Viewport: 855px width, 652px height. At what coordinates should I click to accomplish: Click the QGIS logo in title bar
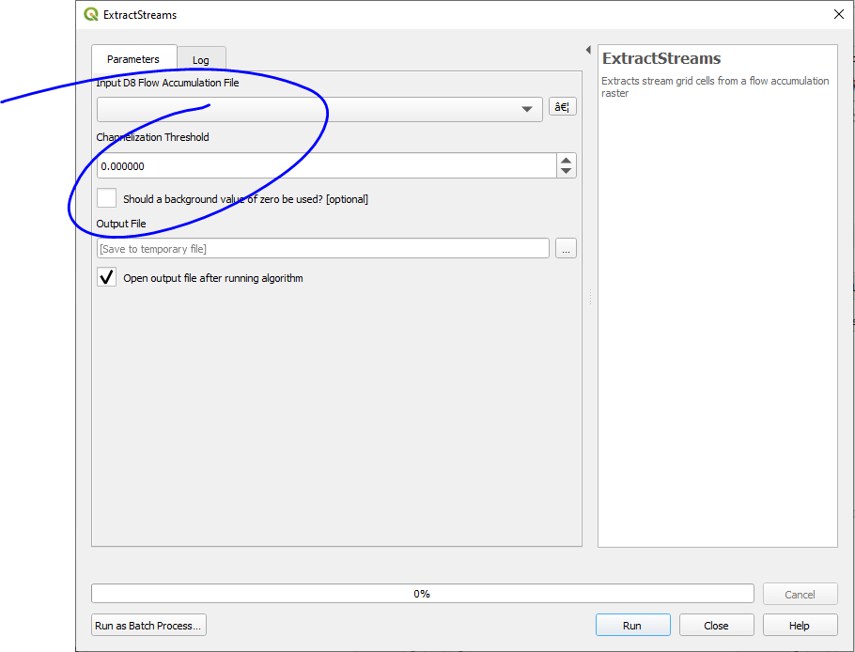click(x=91, y=15)
